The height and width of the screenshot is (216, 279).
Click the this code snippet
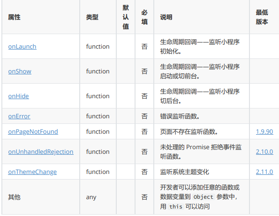coord(176,207)
